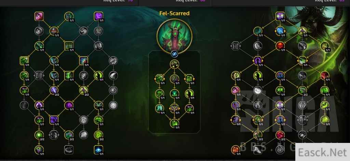
Task: Expand the grey unlearned octagon choice node beside red skull
Action: coord(235,46)
